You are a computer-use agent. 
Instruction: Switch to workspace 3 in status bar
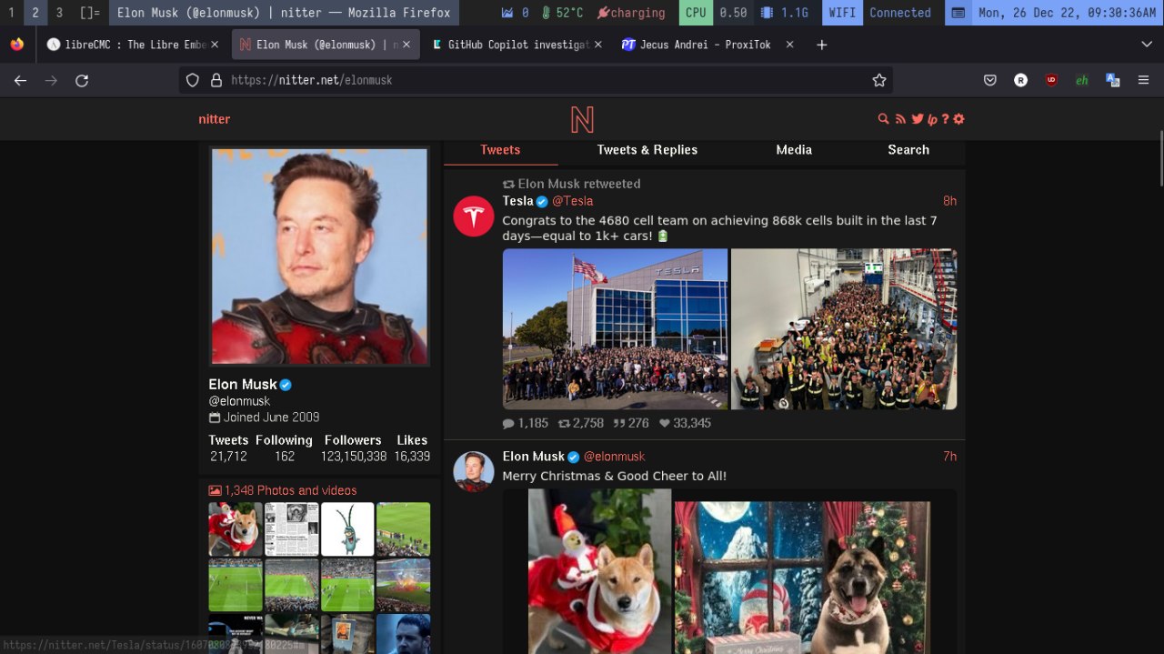59,13
